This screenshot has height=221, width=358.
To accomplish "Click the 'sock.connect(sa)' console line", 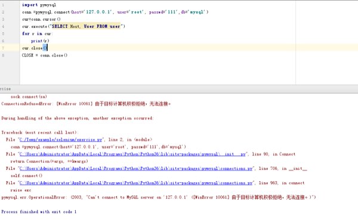I will 29,97.
